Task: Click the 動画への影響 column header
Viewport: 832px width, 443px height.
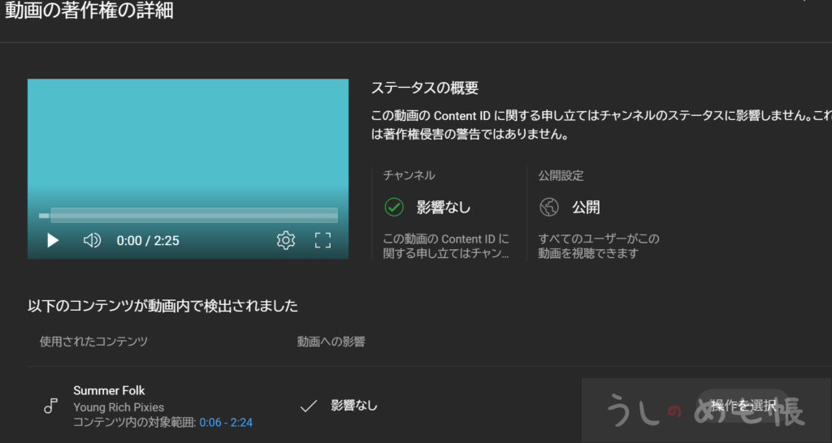Action: [x=331, y=342]
